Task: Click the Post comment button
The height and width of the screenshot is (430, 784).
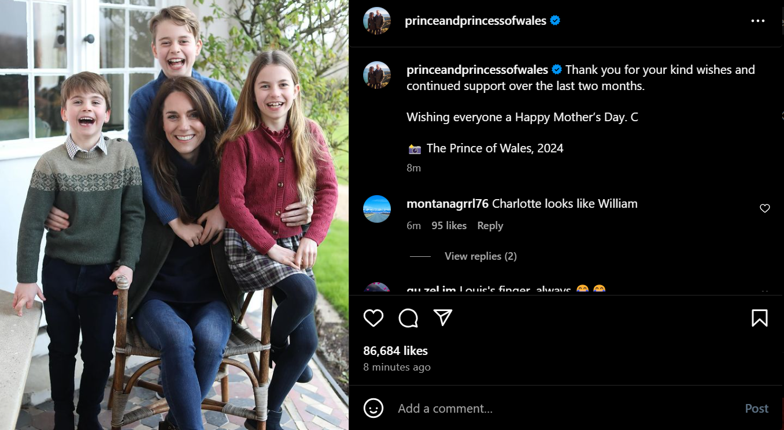Action: [x=756, y=409]
